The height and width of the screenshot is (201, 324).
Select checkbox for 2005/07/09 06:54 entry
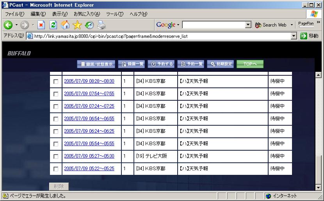point(56,119)
